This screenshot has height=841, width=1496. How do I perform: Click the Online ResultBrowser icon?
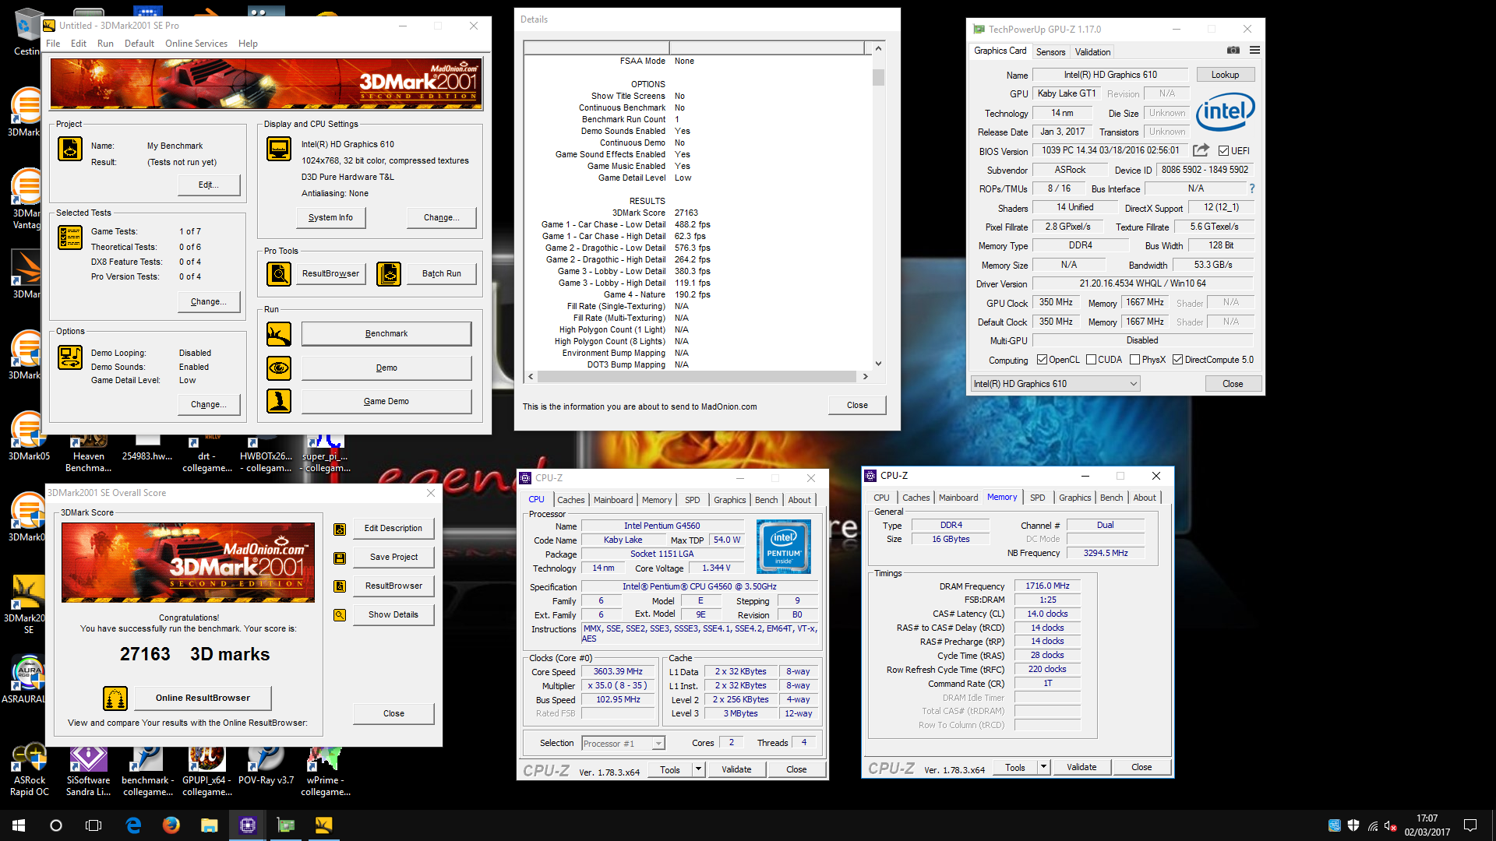pos(115,698)
